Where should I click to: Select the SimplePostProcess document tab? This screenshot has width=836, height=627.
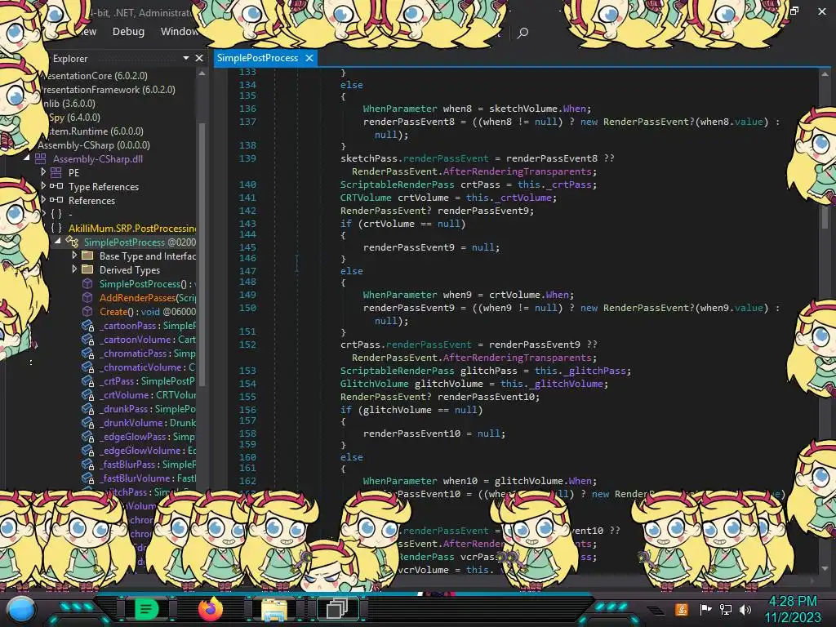(257, 58)
